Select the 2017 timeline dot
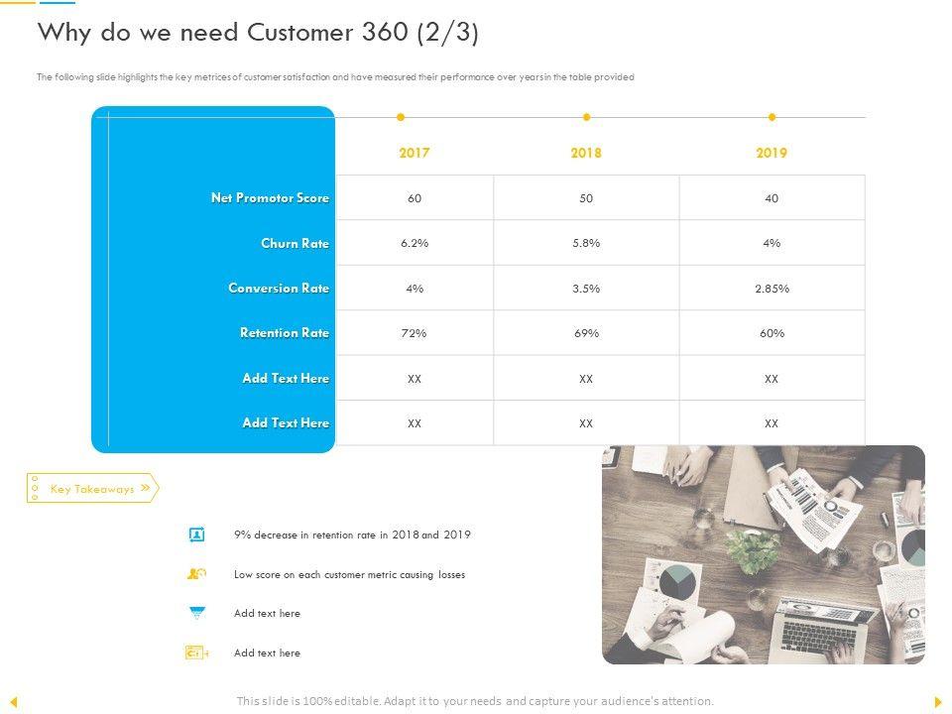This screenshot has width=952, height=714. (x=401, y=117)
